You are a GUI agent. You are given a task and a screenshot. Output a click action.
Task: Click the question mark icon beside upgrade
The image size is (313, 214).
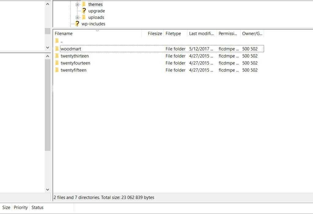point(84,11)
